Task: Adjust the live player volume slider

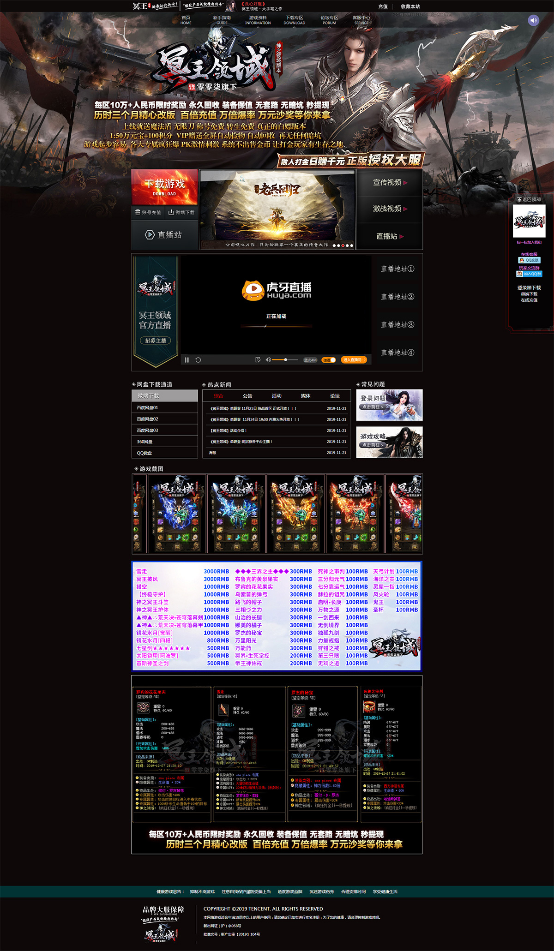Action: click(x=285, y=360)
